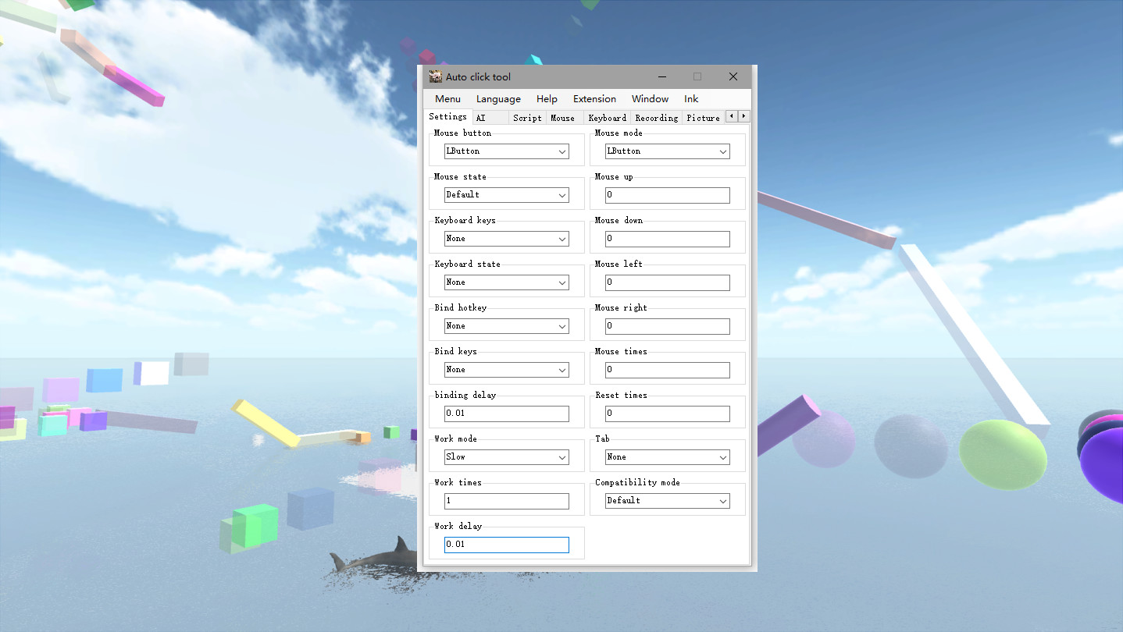Switch to the Script tab
This screenshot has height=632, width=1123.
click(526, 117)
